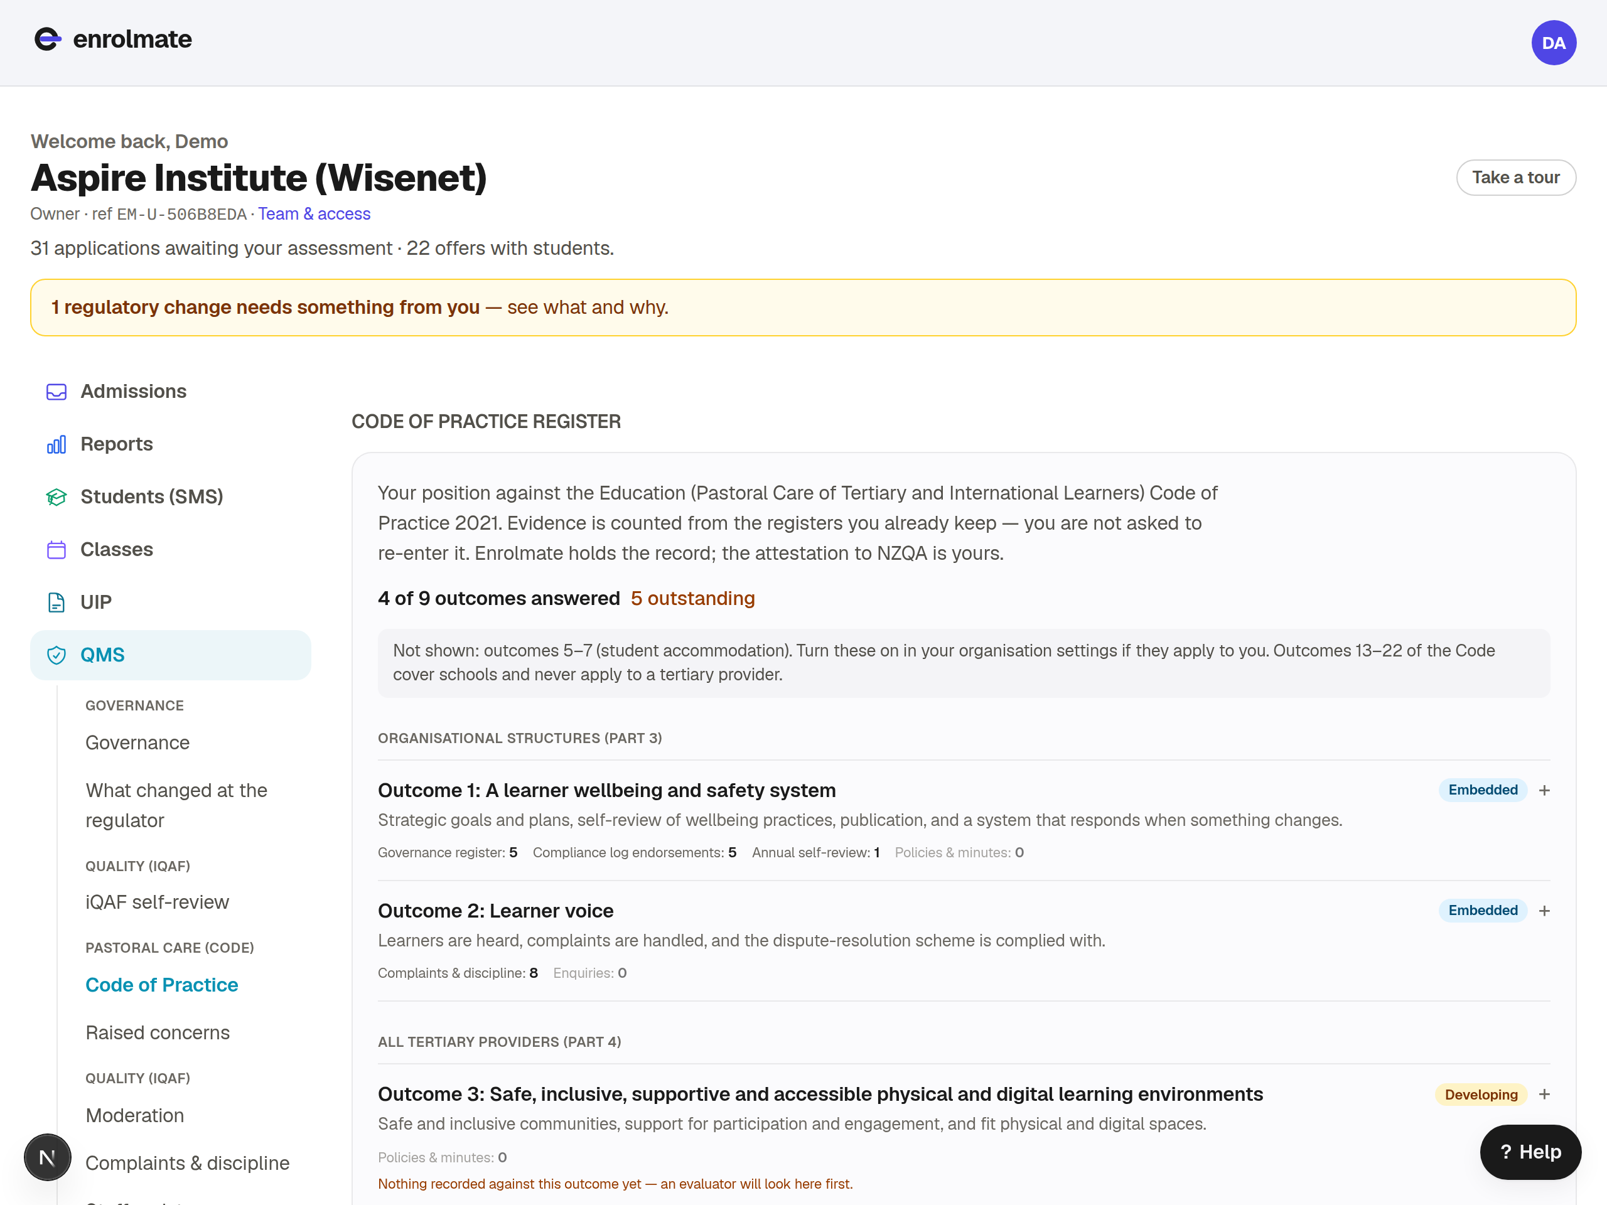The image size is (1607, 1205).
Task: Select Code of Practice in sidebar
Action: (x=162, y=985)
